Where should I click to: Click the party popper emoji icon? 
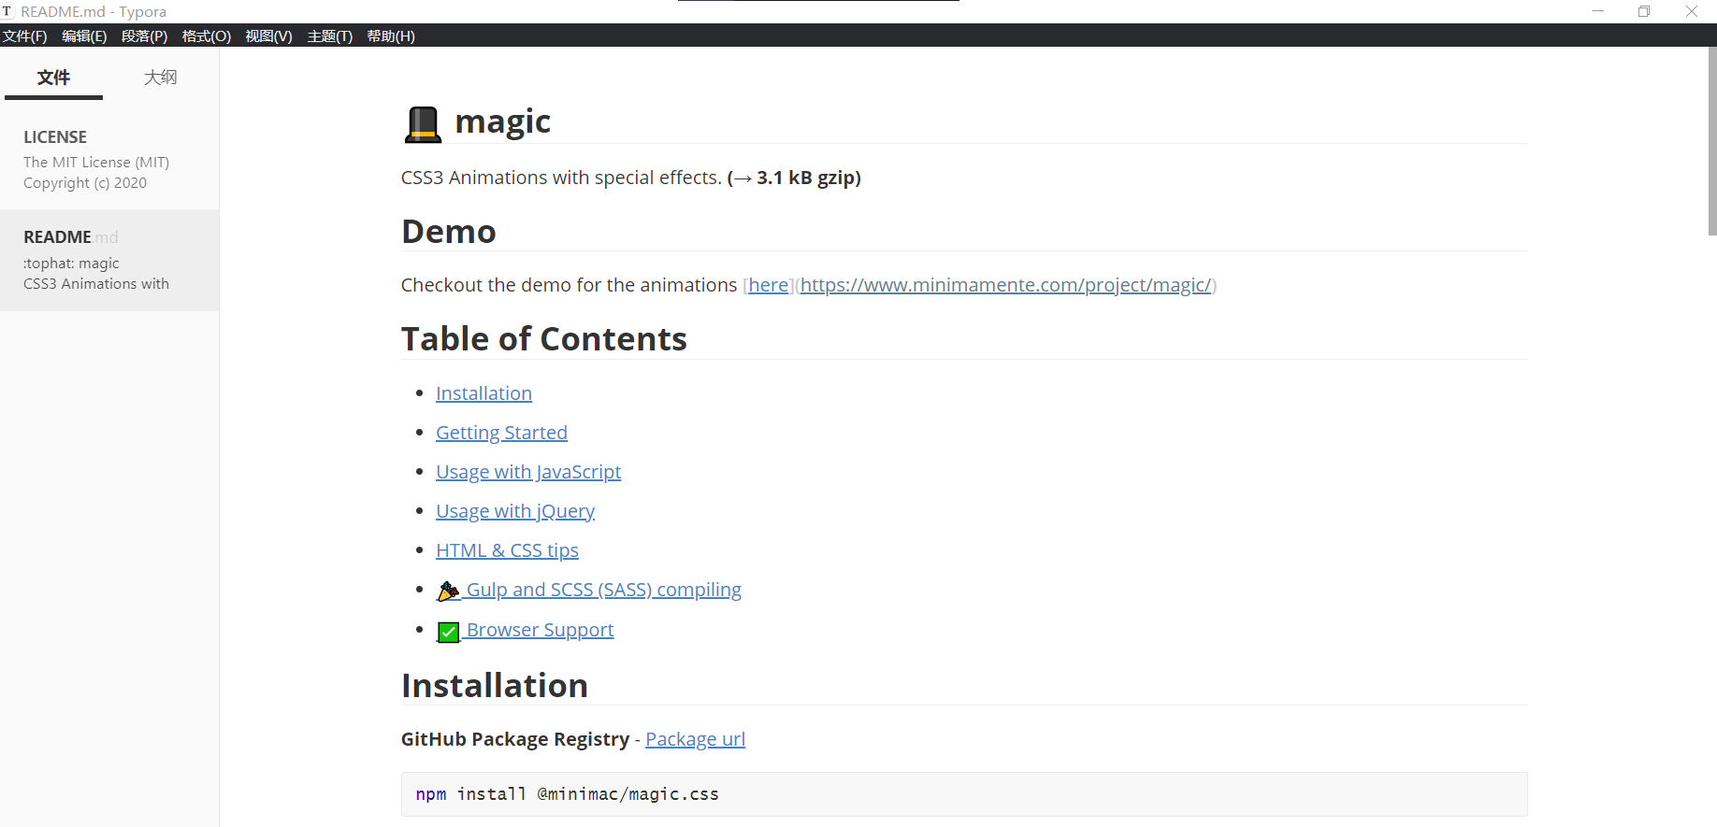[449, 591]
